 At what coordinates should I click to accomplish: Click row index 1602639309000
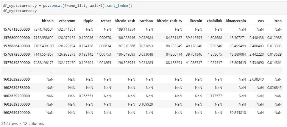click(16, 112)
